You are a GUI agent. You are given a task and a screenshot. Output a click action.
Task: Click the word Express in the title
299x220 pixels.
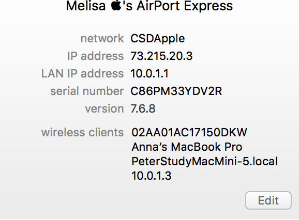pyautogui.click(x=208, y=6)
